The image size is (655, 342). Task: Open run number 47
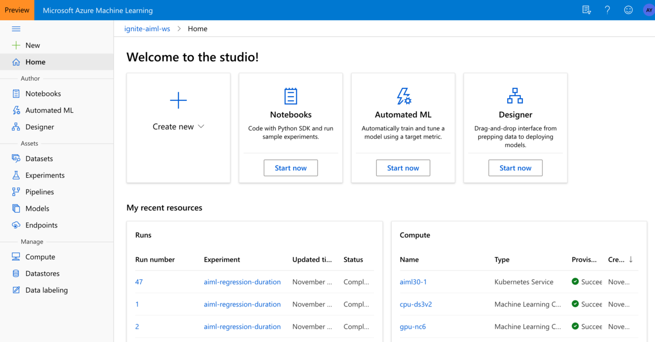tap(139, 282)
